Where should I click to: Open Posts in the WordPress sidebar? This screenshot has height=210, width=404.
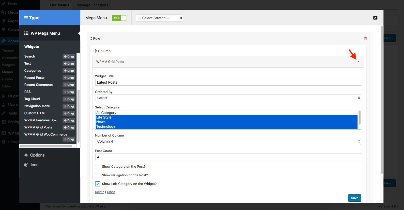[x=12, y=4]
